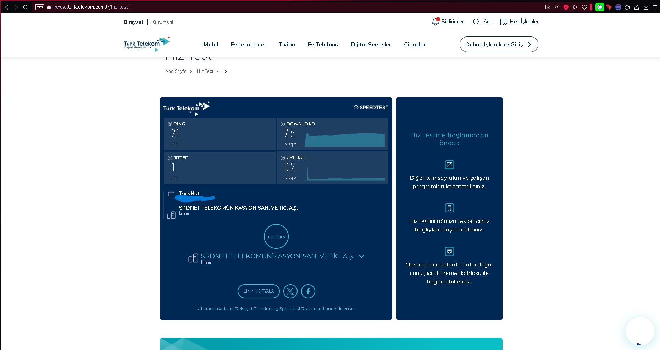Click the 'Hız testine başlamadan önce' heading
Image resolution: width=660 pixels, height=350 pixels.
[x=449, y=139]
